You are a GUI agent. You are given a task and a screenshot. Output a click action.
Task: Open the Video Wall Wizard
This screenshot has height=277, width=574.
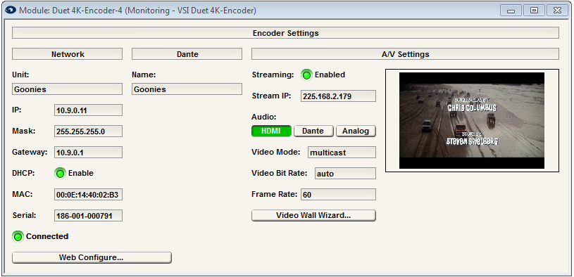coord(313,215)
